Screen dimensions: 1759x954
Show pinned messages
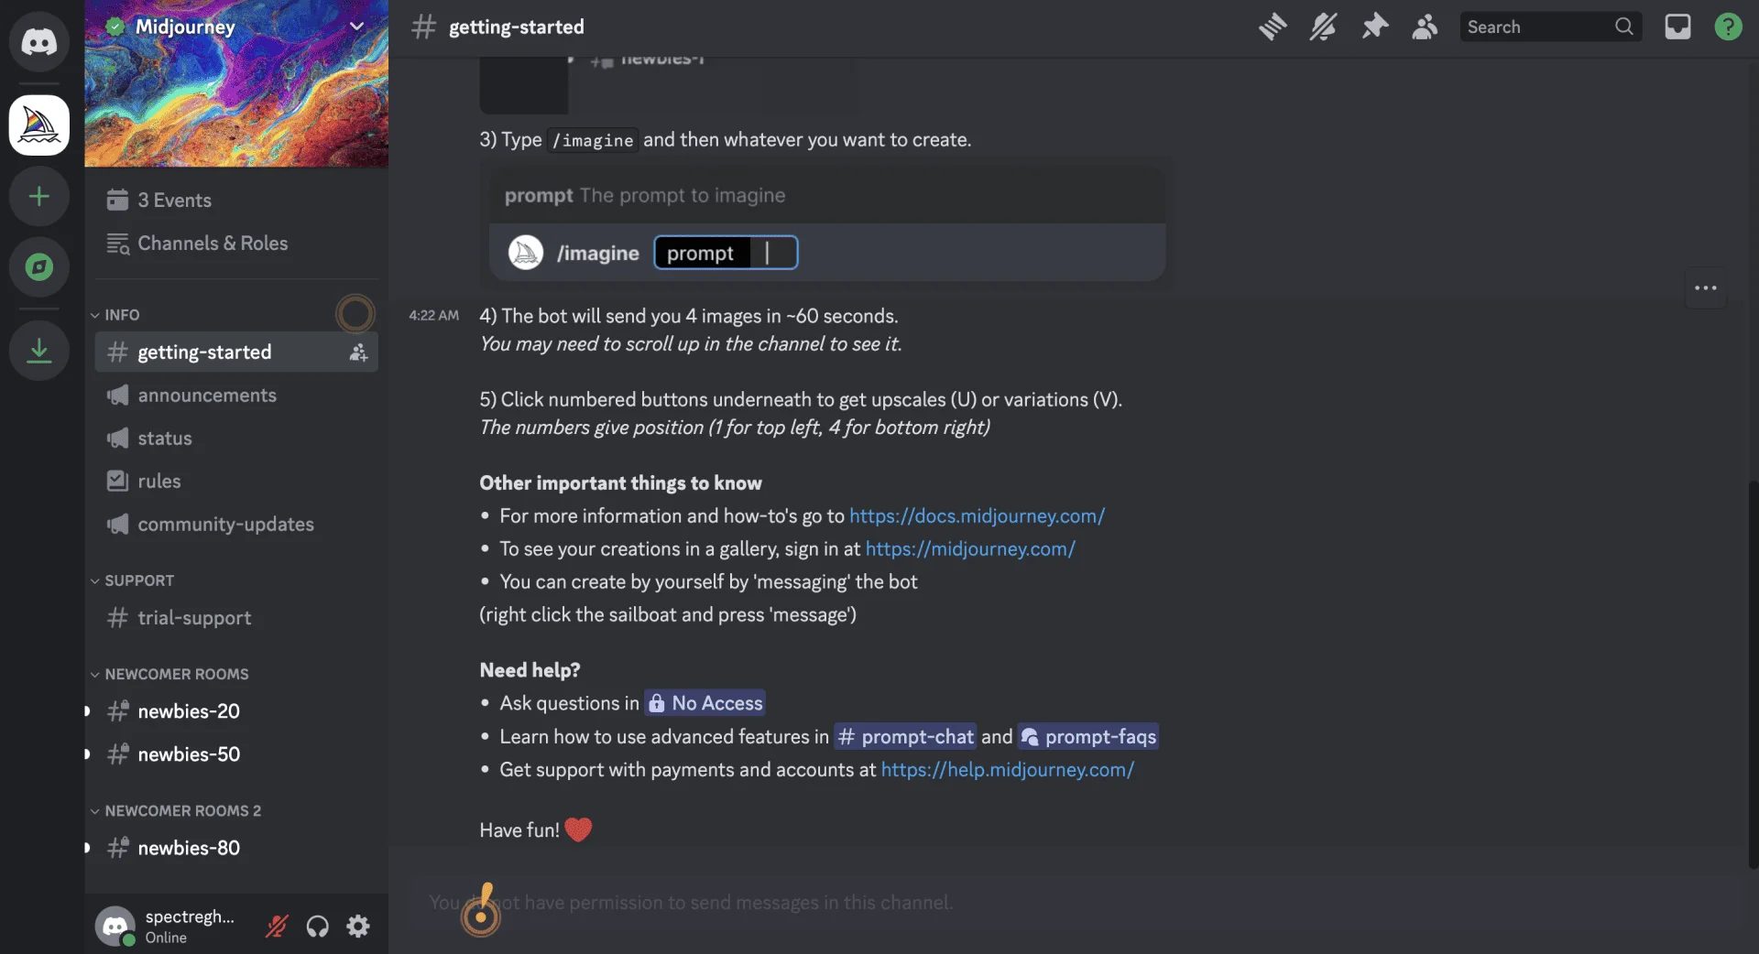click(1374, 27)
